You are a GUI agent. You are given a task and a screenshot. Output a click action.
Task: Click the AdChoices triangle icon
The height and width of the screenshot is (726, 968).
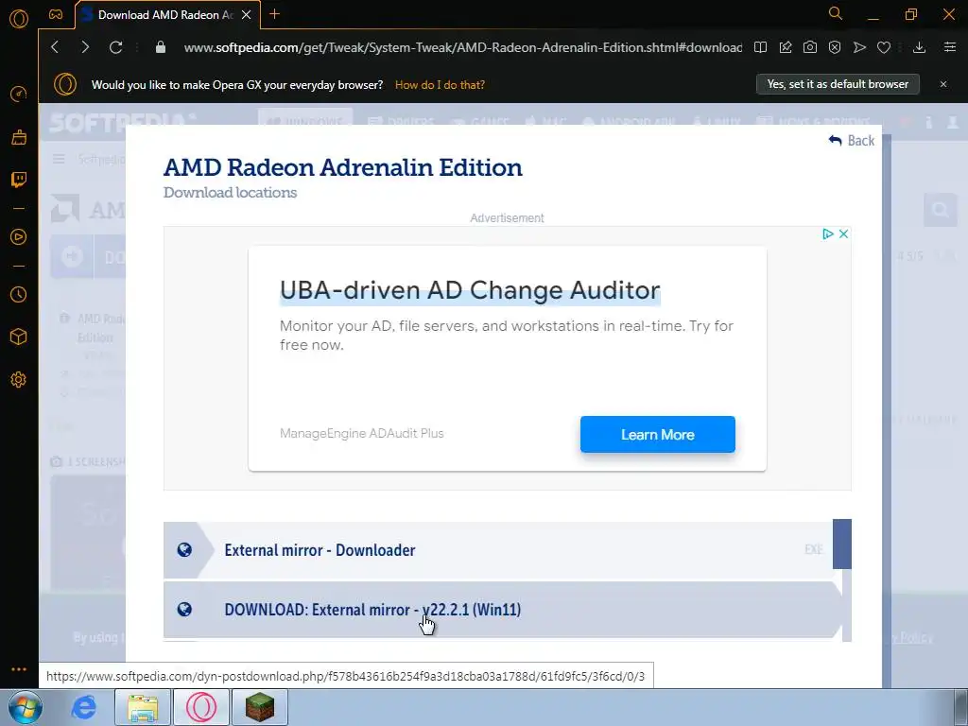828,234
